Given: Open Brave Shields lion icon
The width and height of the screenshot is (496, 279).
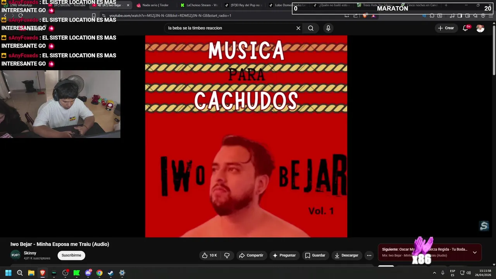Looking at the screenshot, I should pos(365,15).
